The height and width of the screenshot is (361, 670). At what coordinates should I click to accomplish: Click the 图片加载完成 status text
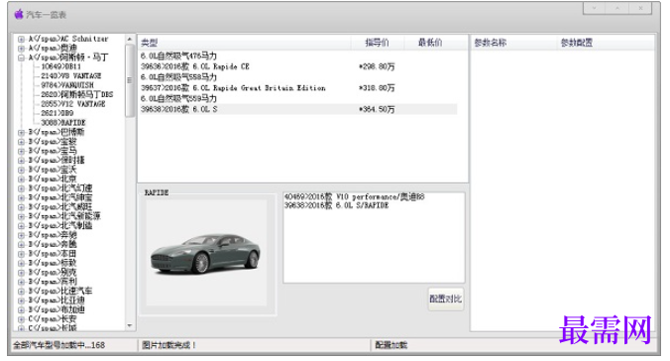[x=168, y=345]
